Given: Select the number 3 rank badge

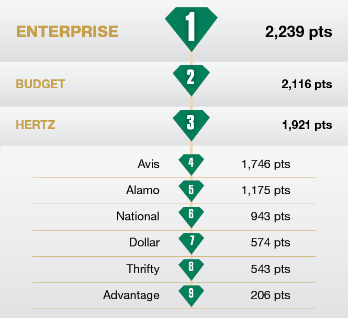Looking at the screenshot, I should pos(191,124).
